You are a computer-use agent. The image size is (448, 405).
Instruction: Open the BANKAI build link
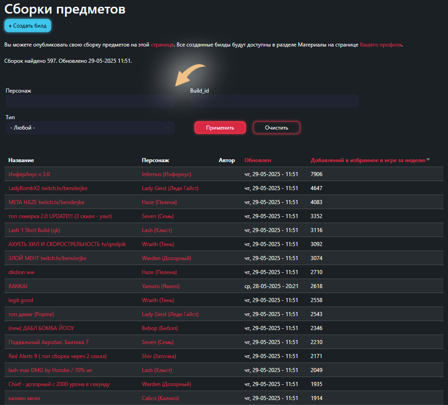click(18, 286)
